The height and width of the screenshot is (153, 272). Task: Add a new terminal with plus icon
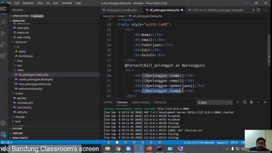[238, 102]
